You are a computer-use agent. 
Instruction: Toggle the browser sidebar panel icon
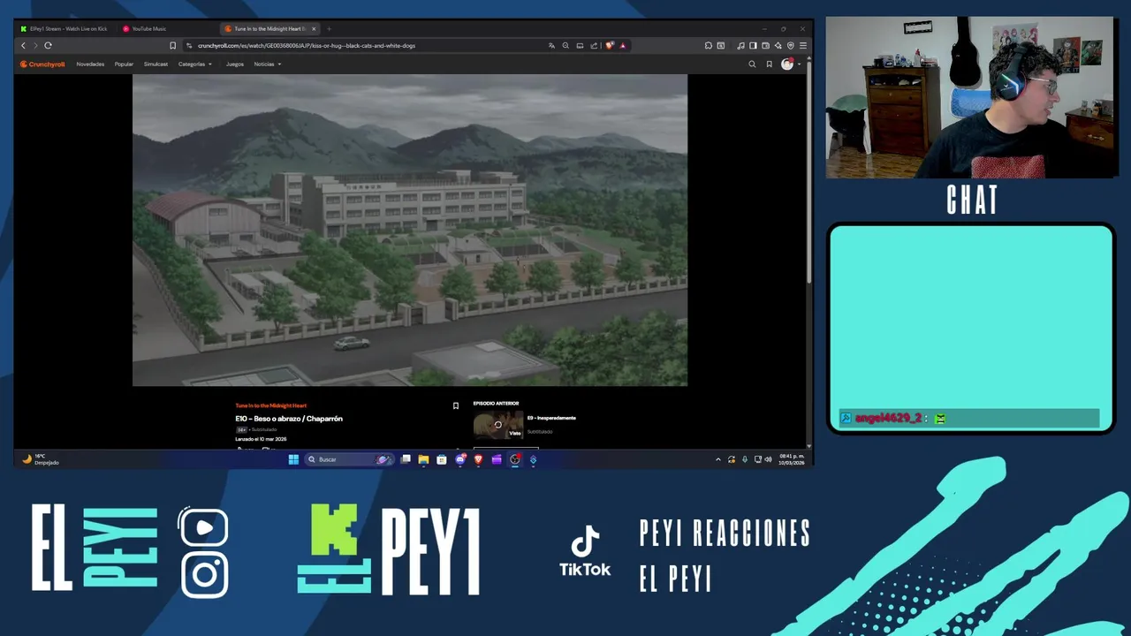(x=753, y=45)
